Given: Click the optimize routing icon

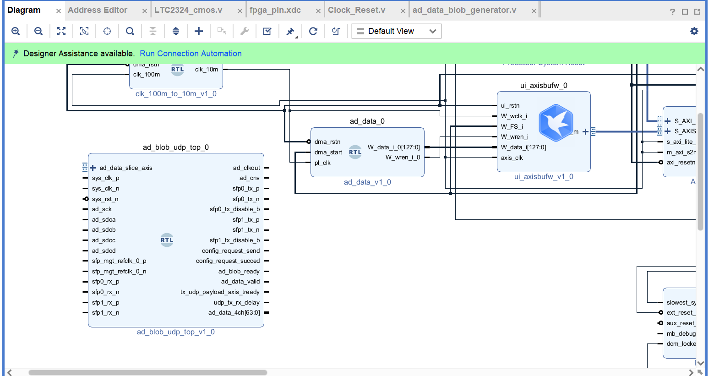Looking at the screenshot, I should tap(336, 31).
